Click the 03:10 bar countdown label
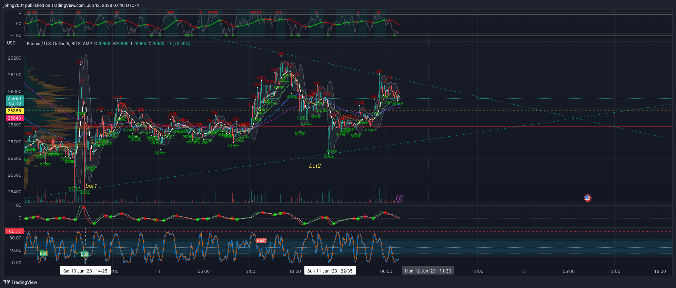Image resolution: width=676 pixels, height=288 pixels. 15,103
